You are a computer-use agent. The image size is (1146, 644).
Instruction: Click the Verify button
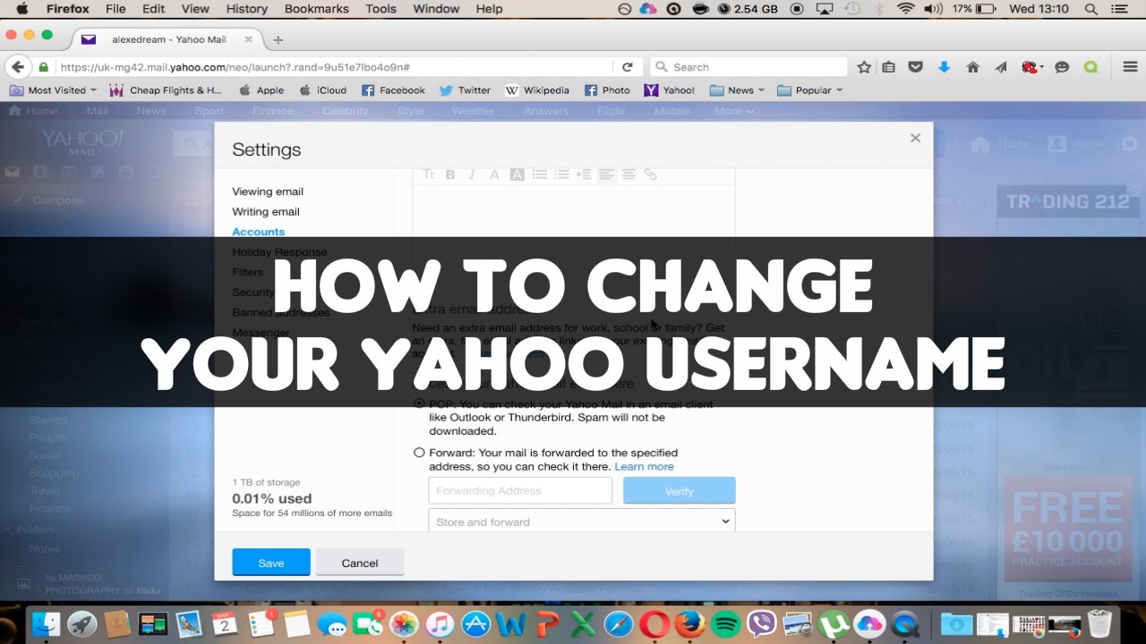point(679,491)
